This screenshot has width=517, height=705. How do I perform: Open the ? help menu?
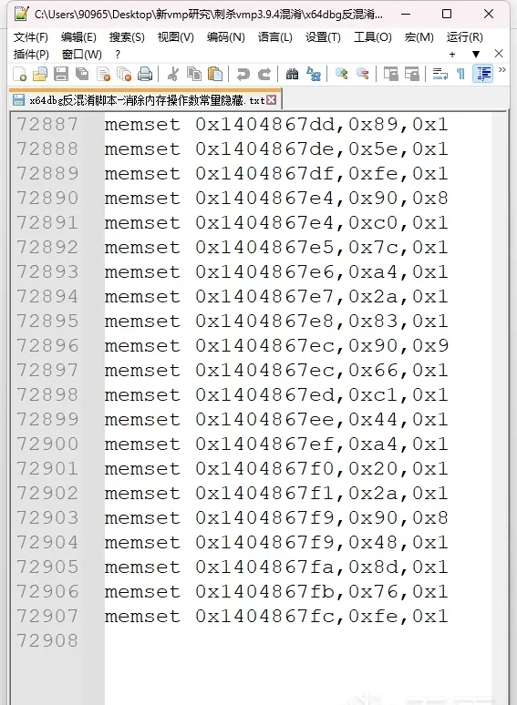pyautogui.click(x=118, y=55)
